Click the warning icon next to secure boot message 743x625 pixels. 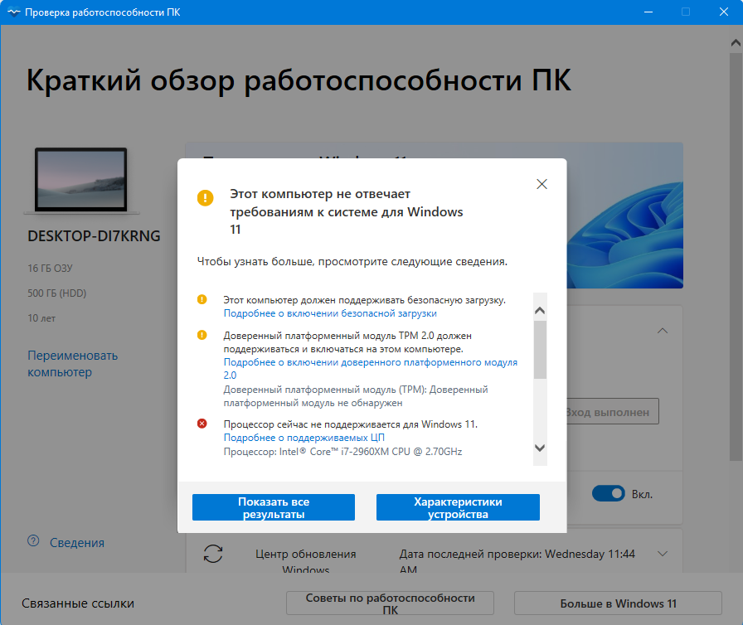coord(202,300)
